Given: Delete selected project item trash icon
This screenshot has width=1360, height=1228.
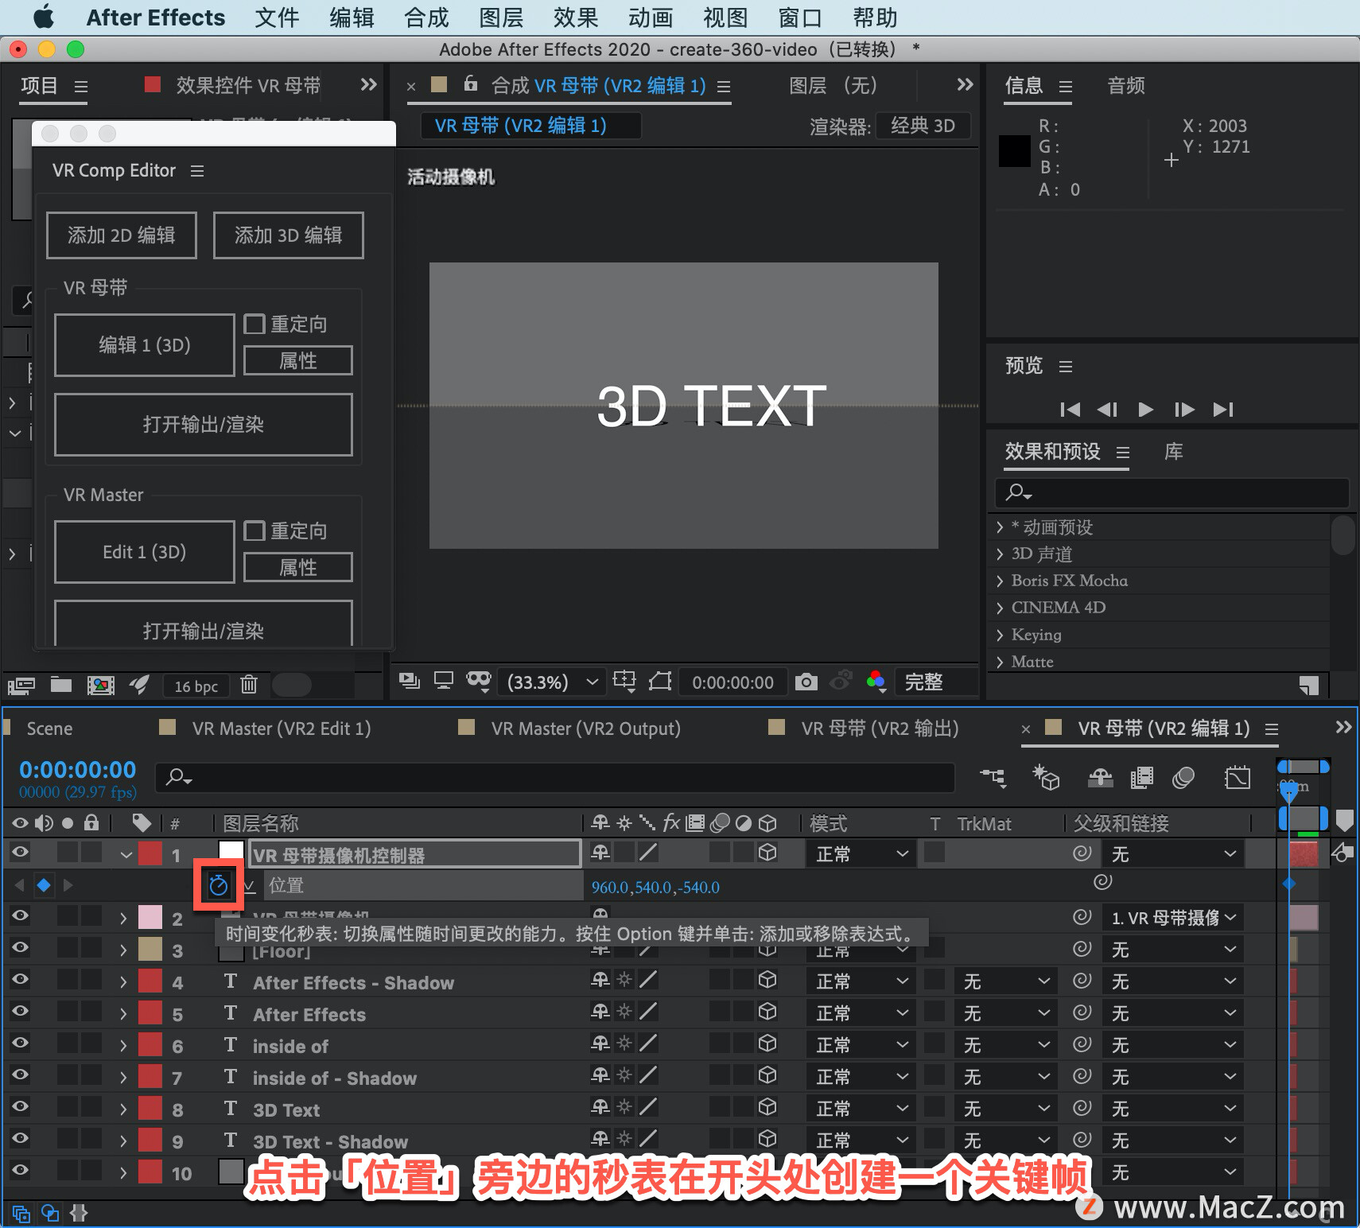Looking at the screenshot, I should coord(249,684).
